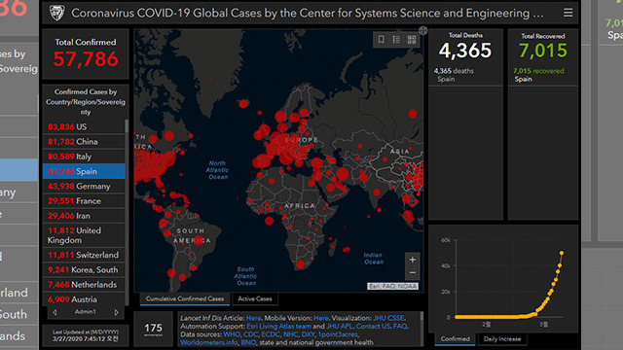Screen dimensions: 623x350
Task: Click Total Confirmed 57,786 figure
Action: click(x=86, y=58)
